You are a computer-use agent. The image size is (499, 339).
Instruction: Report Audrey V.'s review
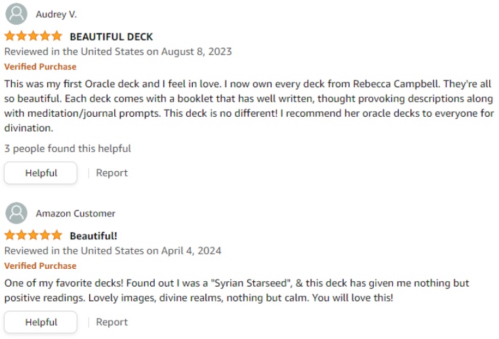pyautogui.click(x=111, y=173)
